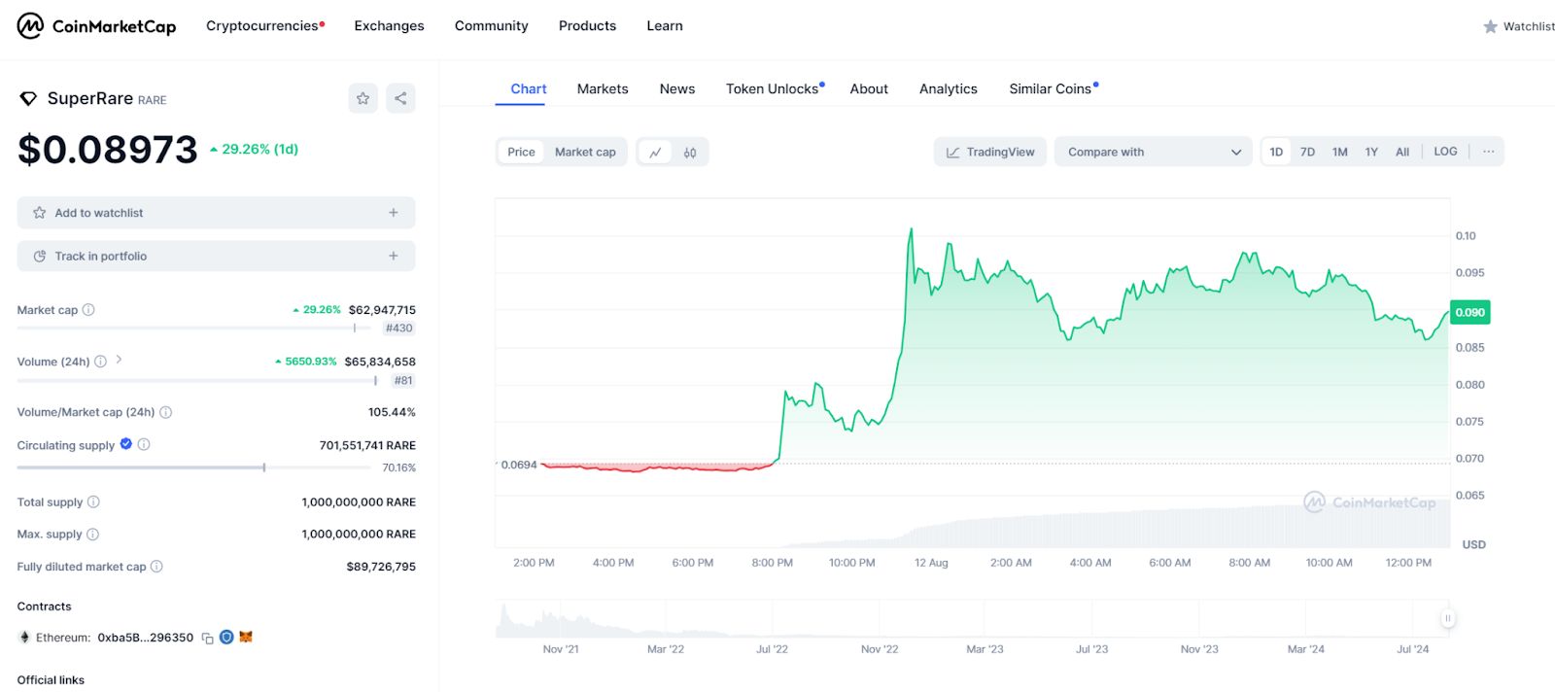Toggle the LOG scale on the chart
This screenshot has height=692, width=1555.
point(1445,152)
